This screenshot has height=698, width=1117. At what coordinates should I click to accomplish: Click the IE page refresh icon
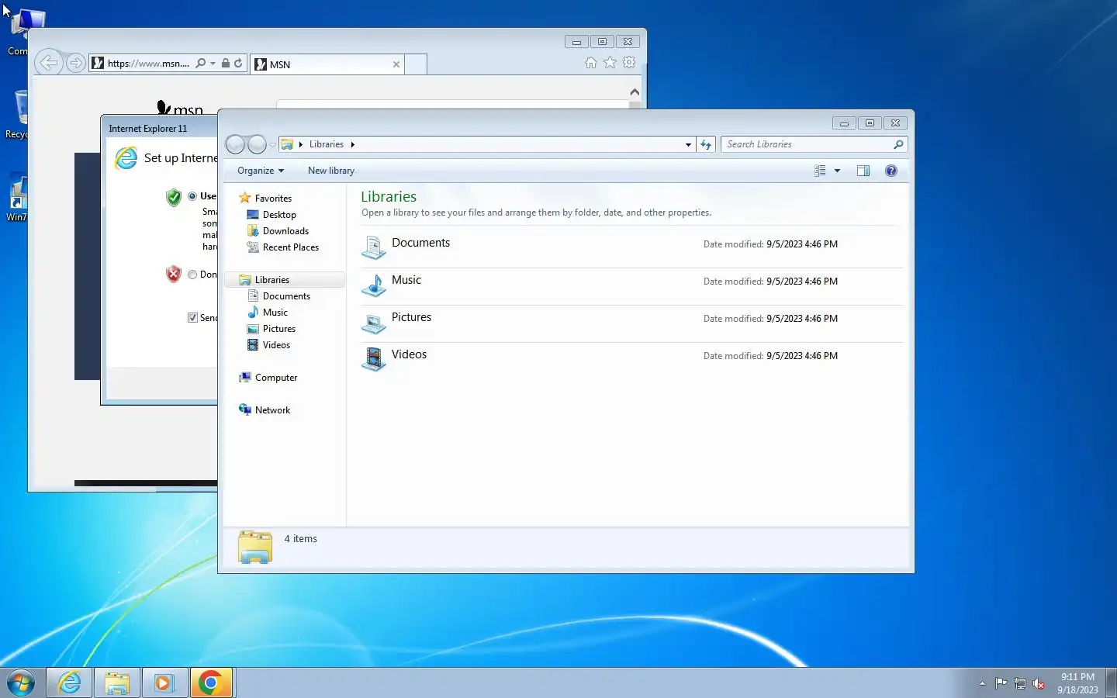pos(238,64)
